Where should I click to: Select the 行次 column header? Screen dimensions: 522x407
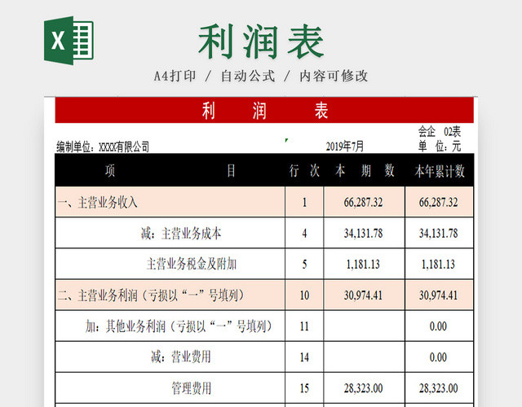click(304, 170)
